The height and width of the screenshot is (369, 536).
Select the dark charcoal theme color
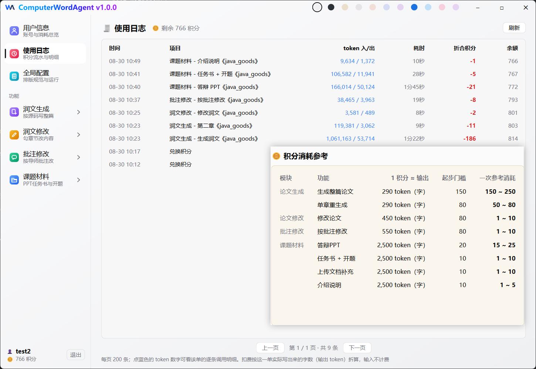(x=331, y=7)
